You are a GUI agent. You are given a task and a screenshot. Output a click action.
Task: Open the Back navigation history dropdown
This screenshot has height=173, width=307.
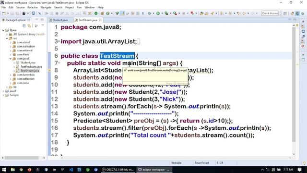coord(248,13)
